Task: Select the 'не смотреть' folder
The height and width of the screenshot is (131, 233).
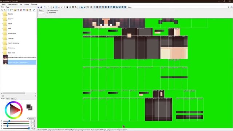Action: (12, 33)
